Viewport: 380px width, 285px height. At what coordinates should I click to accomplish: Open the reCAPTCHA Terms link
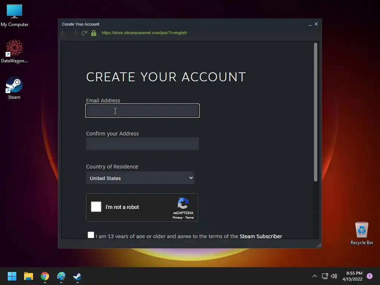click(190, 217)
